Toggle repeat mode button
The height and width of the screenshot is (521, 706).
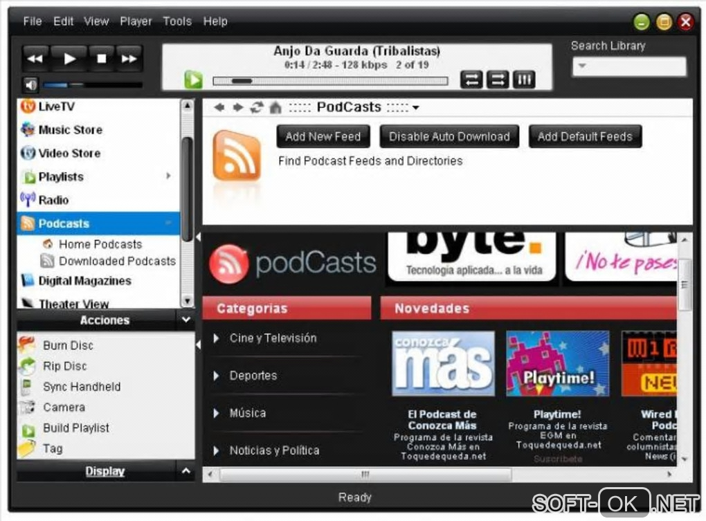(x=471, y=80)
